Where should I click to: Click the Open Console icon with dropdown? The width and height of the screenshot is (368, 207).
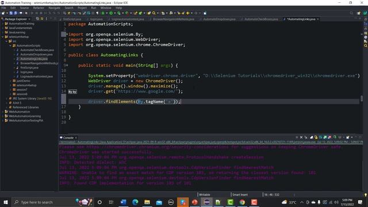pyautogui.click(x=348, y=137)
